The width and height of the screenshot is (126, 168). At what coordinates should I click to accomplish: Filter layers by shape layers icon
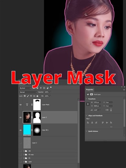click(44, 88)
